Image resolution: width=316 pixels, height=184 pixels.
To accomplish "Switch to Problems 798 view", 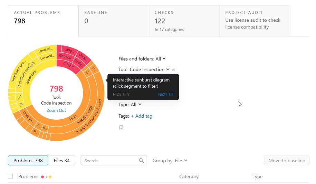I will (x=28, y=161).
